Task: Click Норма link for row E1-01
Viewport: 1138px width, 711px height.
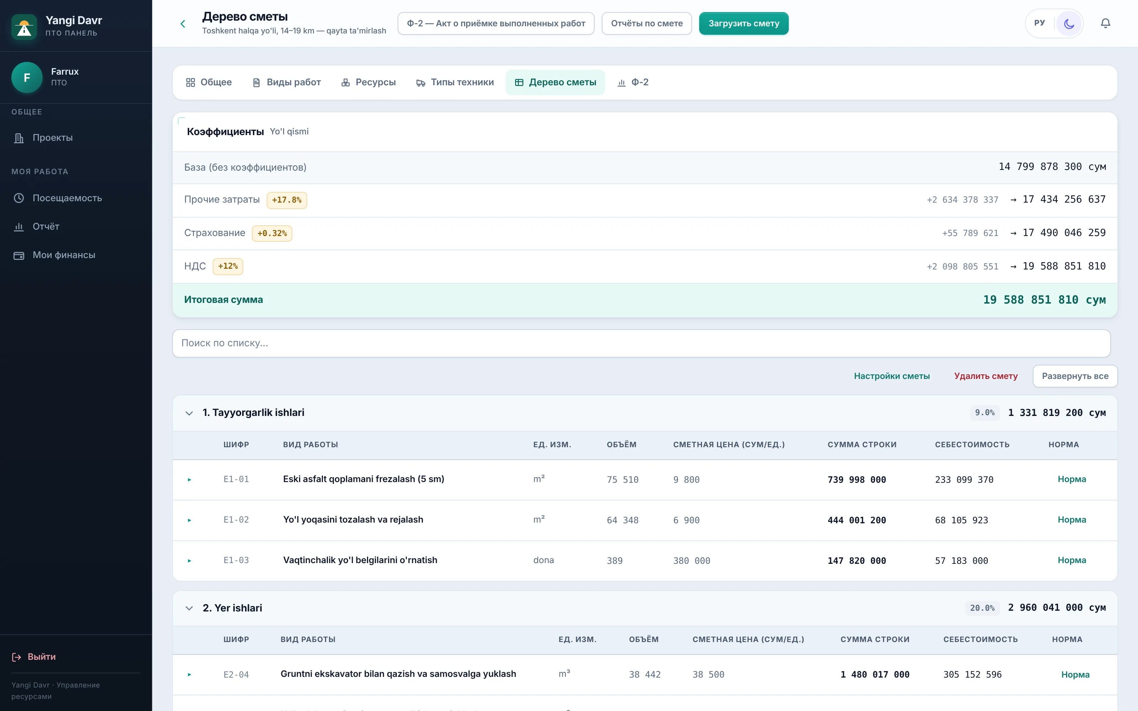Action: [1072, 479]
